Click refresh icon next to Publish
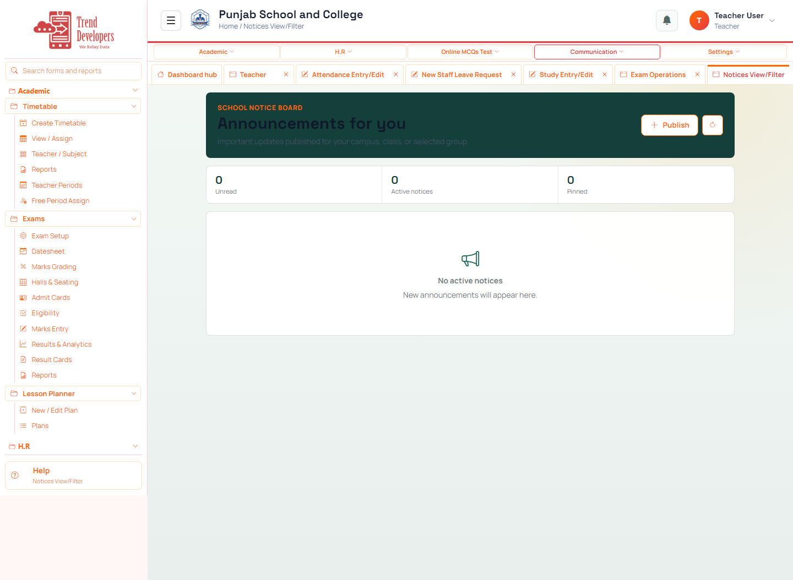The height and width of the screenshot is (580, 793). pyautogui.click(x=713, y=125)
